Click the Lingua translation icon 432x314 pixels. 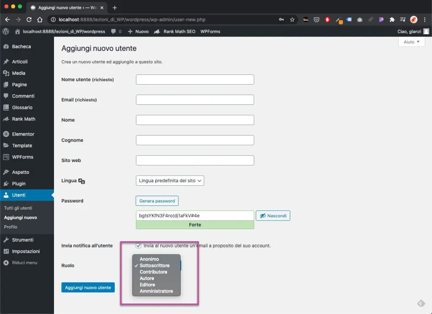coord(81,181)
